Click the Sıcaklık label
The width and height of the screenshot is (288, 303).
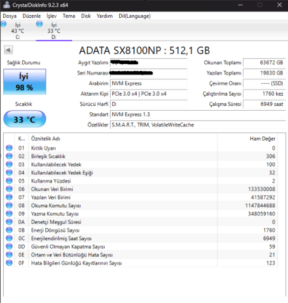point(24,104)
